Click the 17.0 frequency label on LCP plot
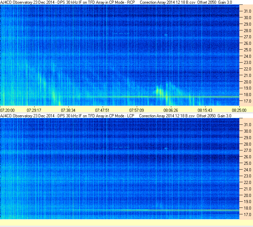Screen dimensions: 253x227 point(247,214)
